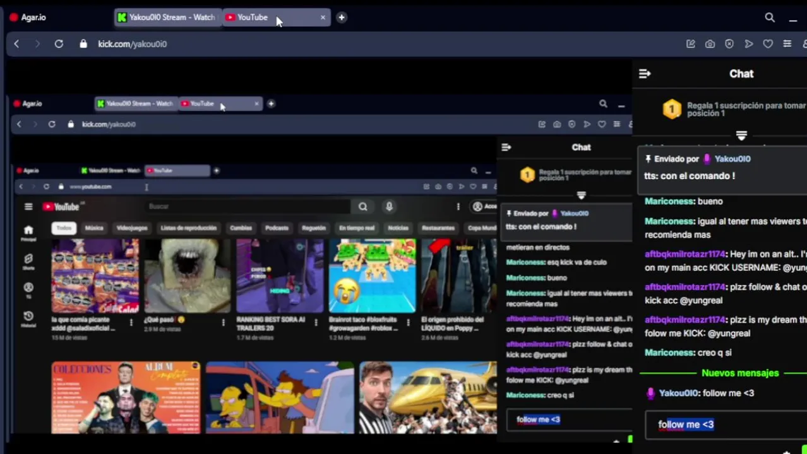Jump to Nuevos mensajes marker
The height and width of the screenshot is (454, 807).
[740, 373]
